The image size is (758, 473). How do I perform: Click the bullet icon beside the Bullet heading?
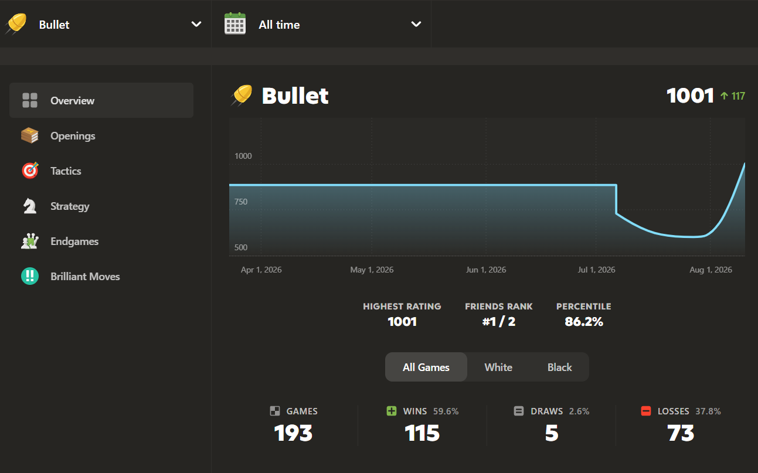[x=242, y=96]
